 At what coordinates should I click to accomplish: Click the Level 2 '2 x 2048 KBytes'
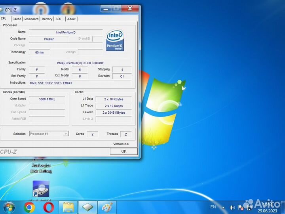click(114, 113)
